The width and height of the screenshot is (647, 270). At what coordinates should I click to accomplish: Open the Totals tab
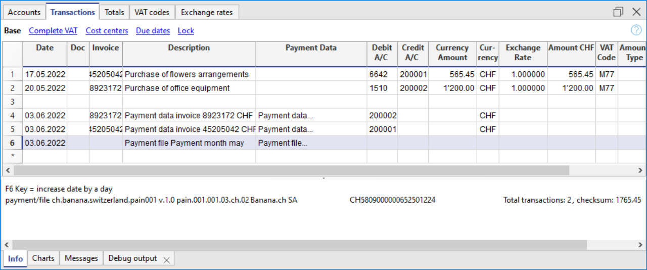coord(114,12)
